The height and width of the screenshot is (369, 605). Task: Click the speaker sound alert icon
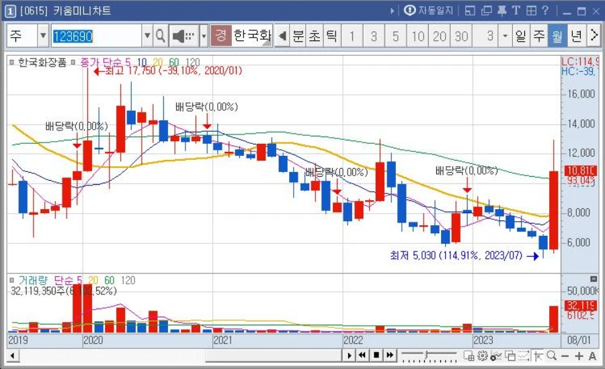pos(184,36)
